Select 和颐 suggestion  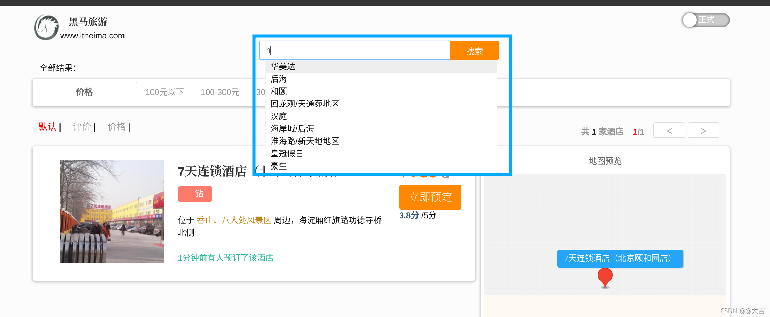[381, 92]
